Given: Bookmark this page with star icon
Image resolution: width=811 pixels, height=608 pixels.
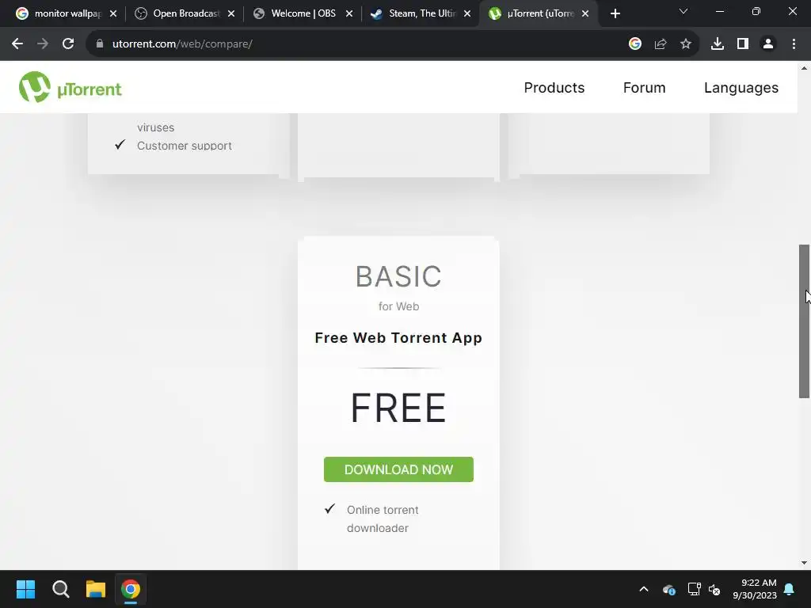Looking at the screenshot, I should [x=685, y=44].
